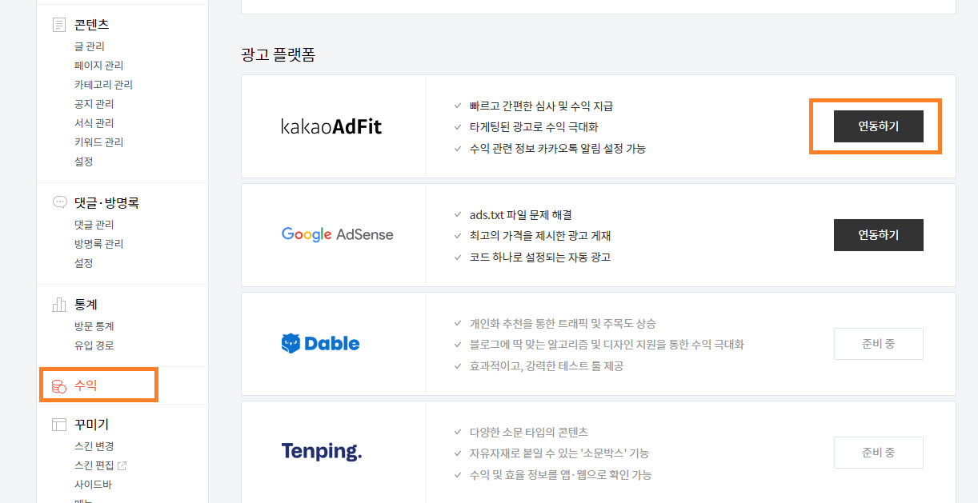978x503 pixels.
Task: Click the 댓글·방명록 speech bubble icon
Action: click(x=59, y=203)
